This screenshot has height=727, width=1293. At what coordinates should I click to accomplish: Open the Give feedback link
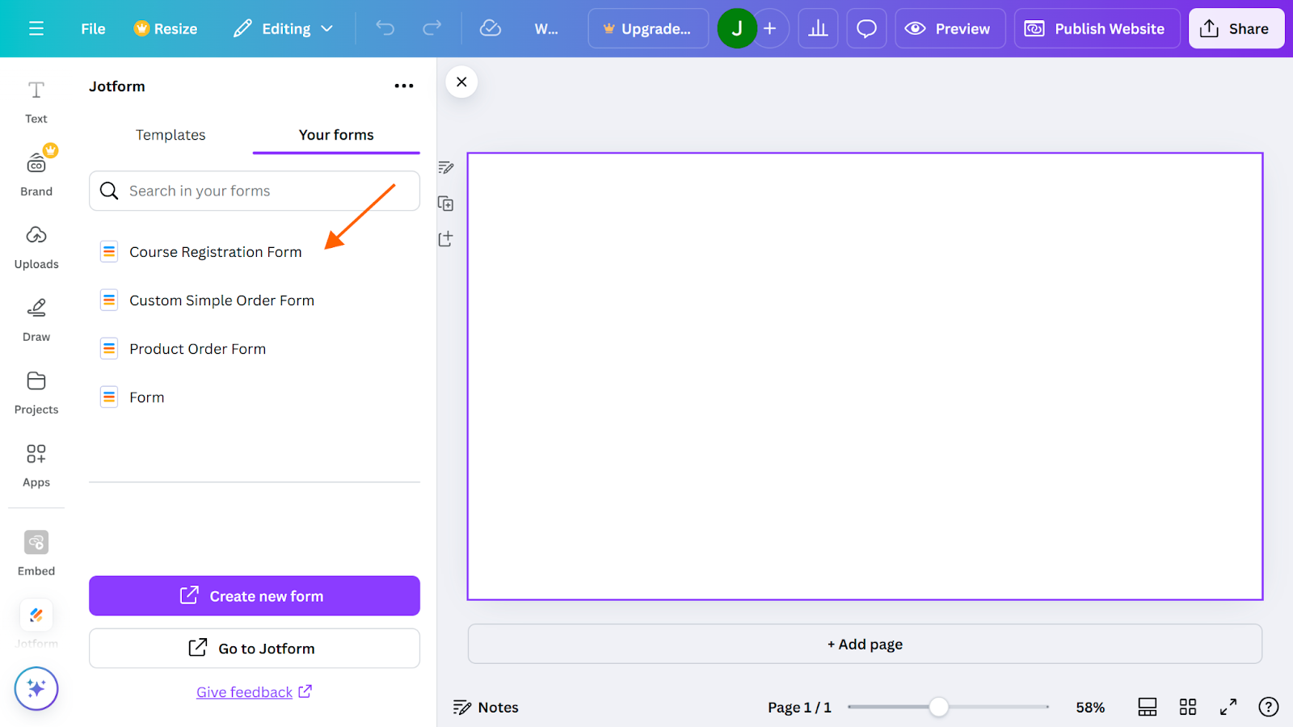[254, 692]
